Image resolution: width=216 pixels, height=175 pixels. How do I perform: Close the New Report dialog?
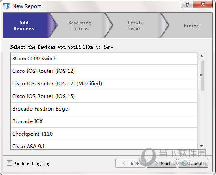coord(203,4)
